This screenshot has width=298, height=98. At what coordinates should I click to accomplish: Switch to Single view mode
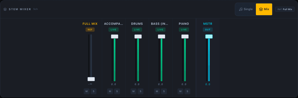pos(246,9)
